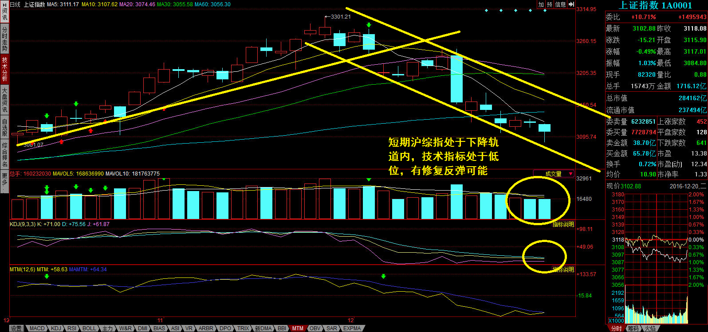The width and height of the screenshot is (708, 332).
Task: Click the 预 toolbar button
Action: tap(550, 4)
